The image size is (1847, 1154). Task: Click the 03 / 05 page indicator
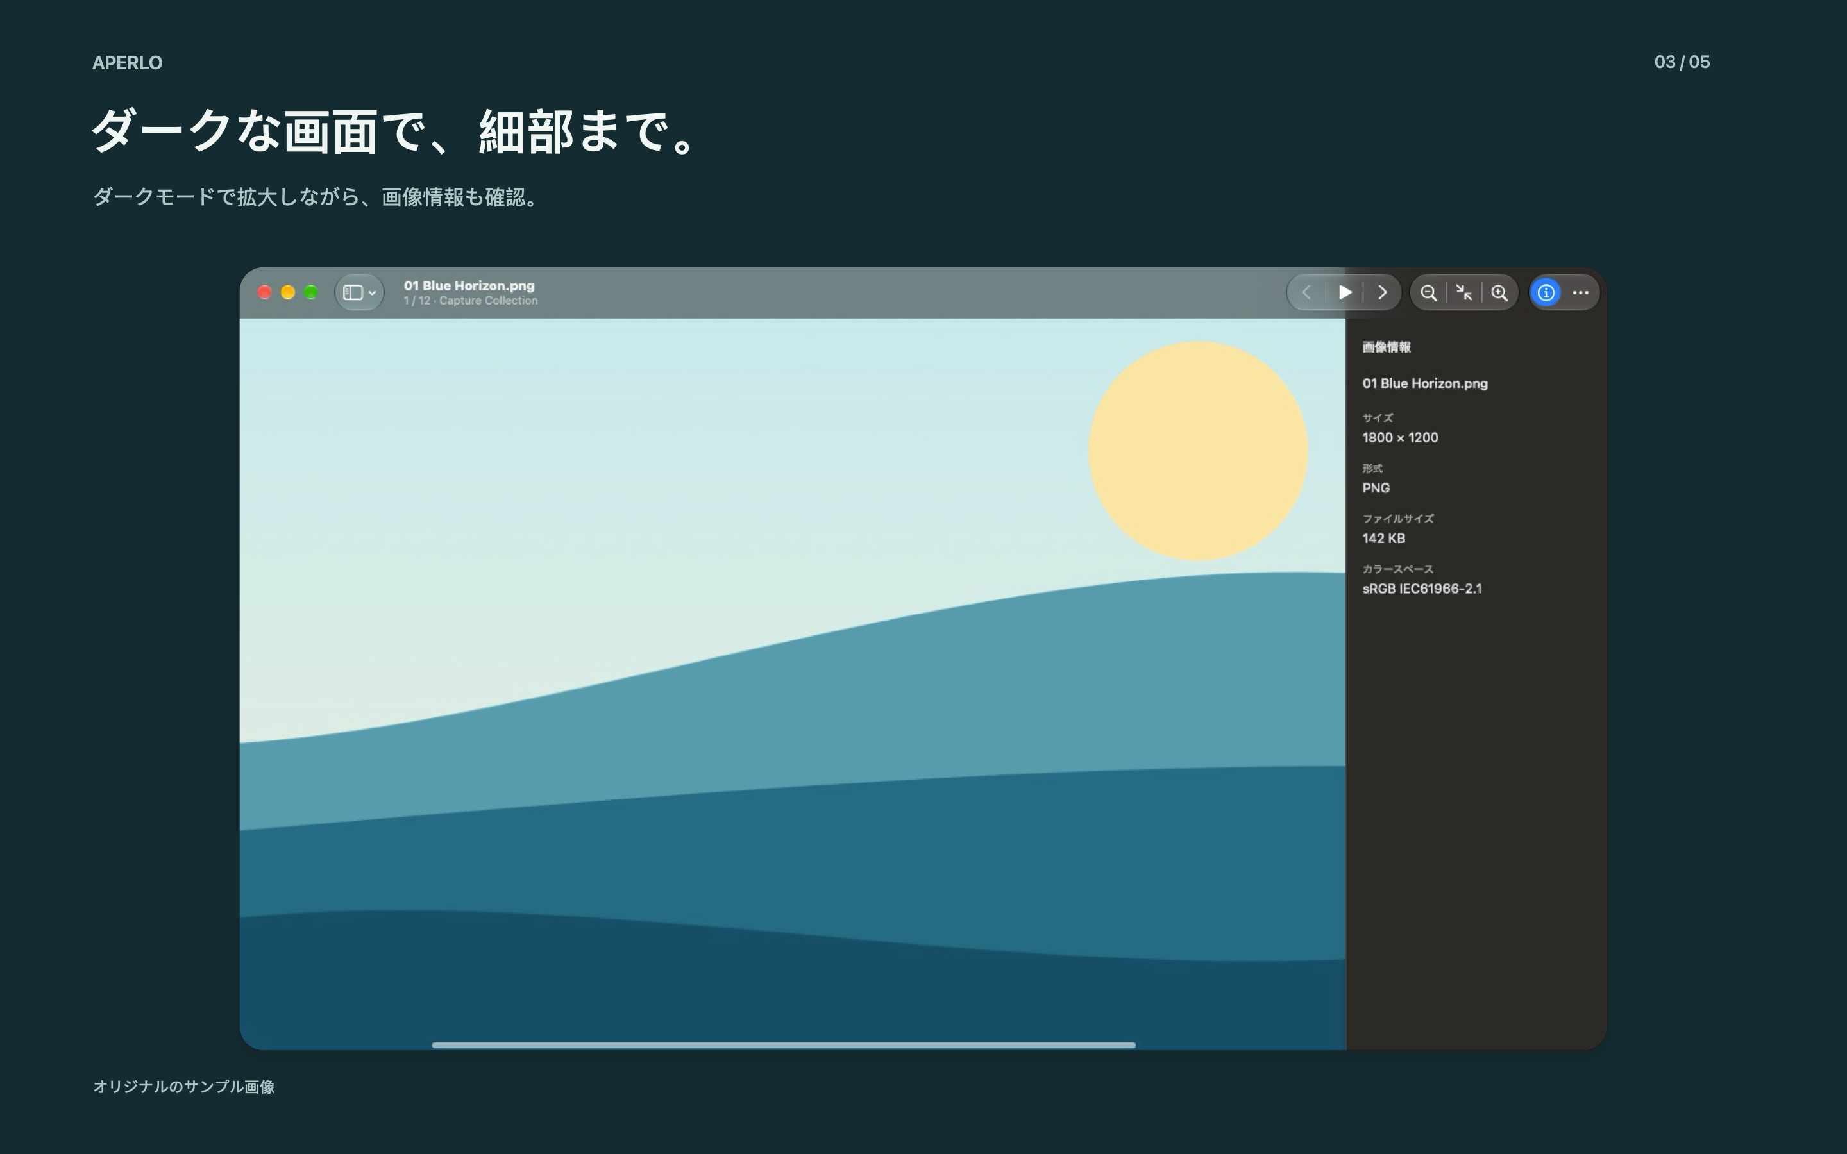1682,62
